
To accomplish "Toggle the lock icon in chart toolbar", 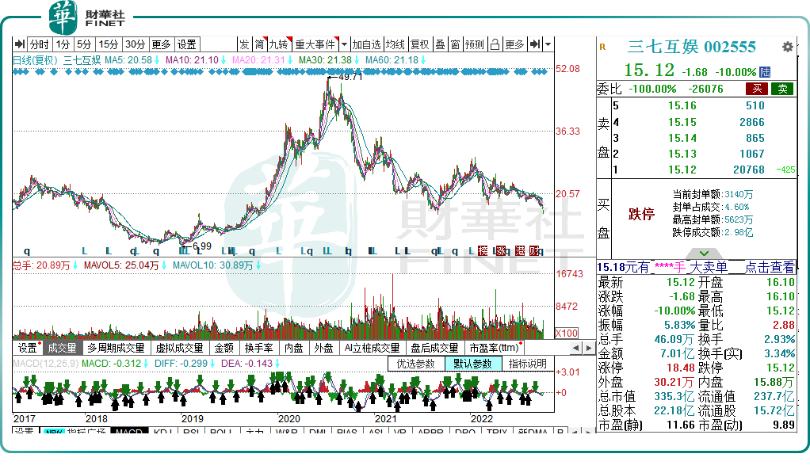I will tap(495, 44).
